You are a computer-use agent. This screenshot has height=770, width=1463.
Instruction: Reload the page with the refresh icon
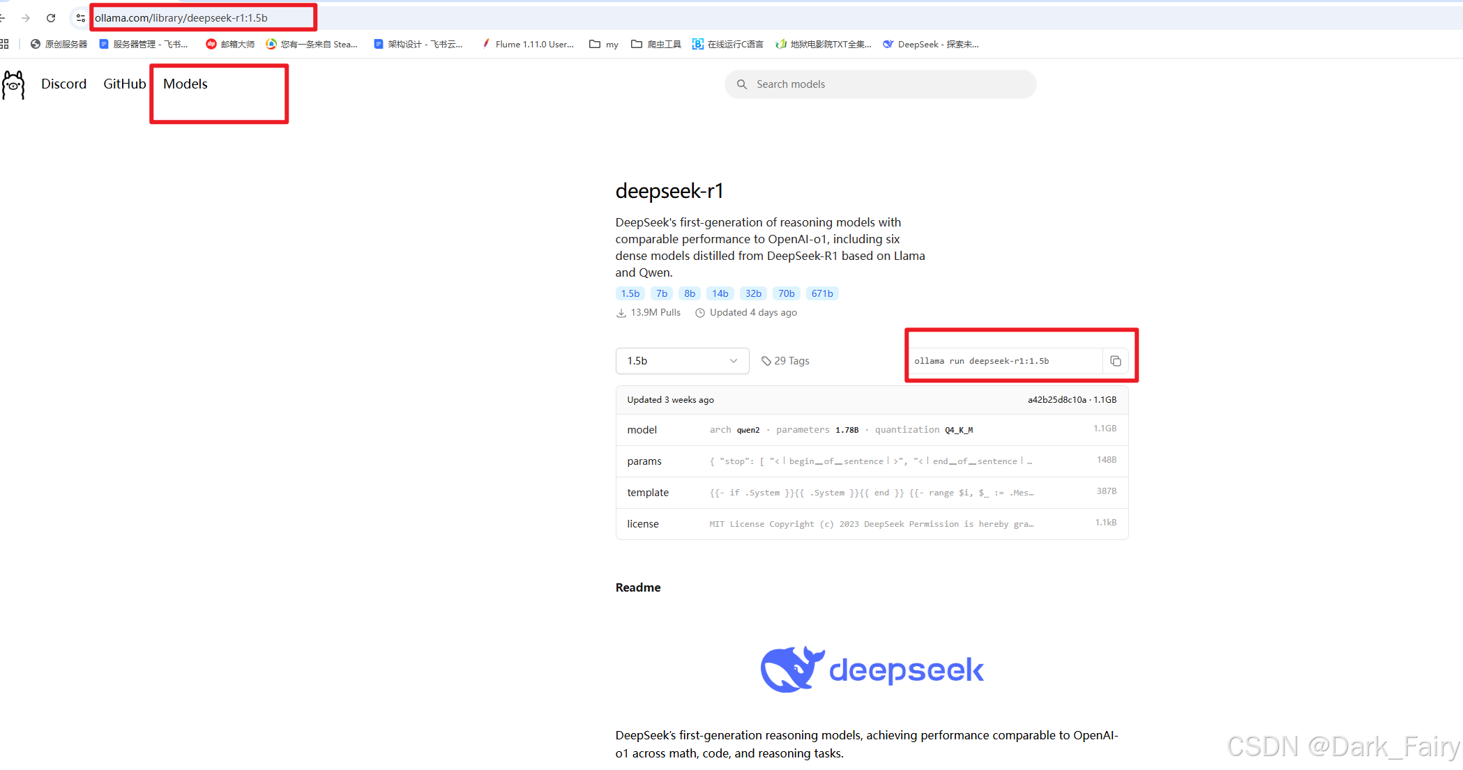coord(51,18)
